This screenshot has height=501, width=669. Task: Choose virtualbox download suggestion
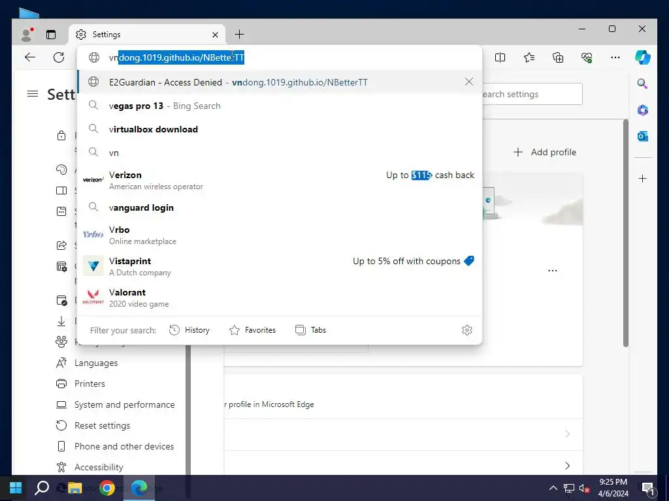coord(280,129)
